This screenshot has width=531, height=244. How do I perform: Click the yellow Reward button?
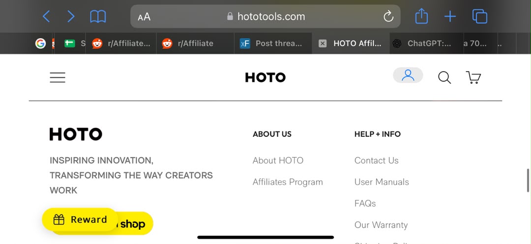(80, 220)
